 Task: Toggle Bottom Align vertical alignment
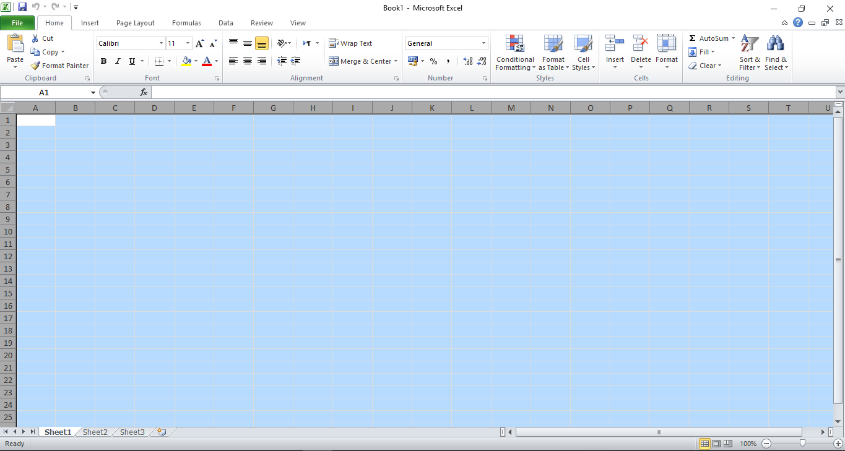(x=261, y=43)
